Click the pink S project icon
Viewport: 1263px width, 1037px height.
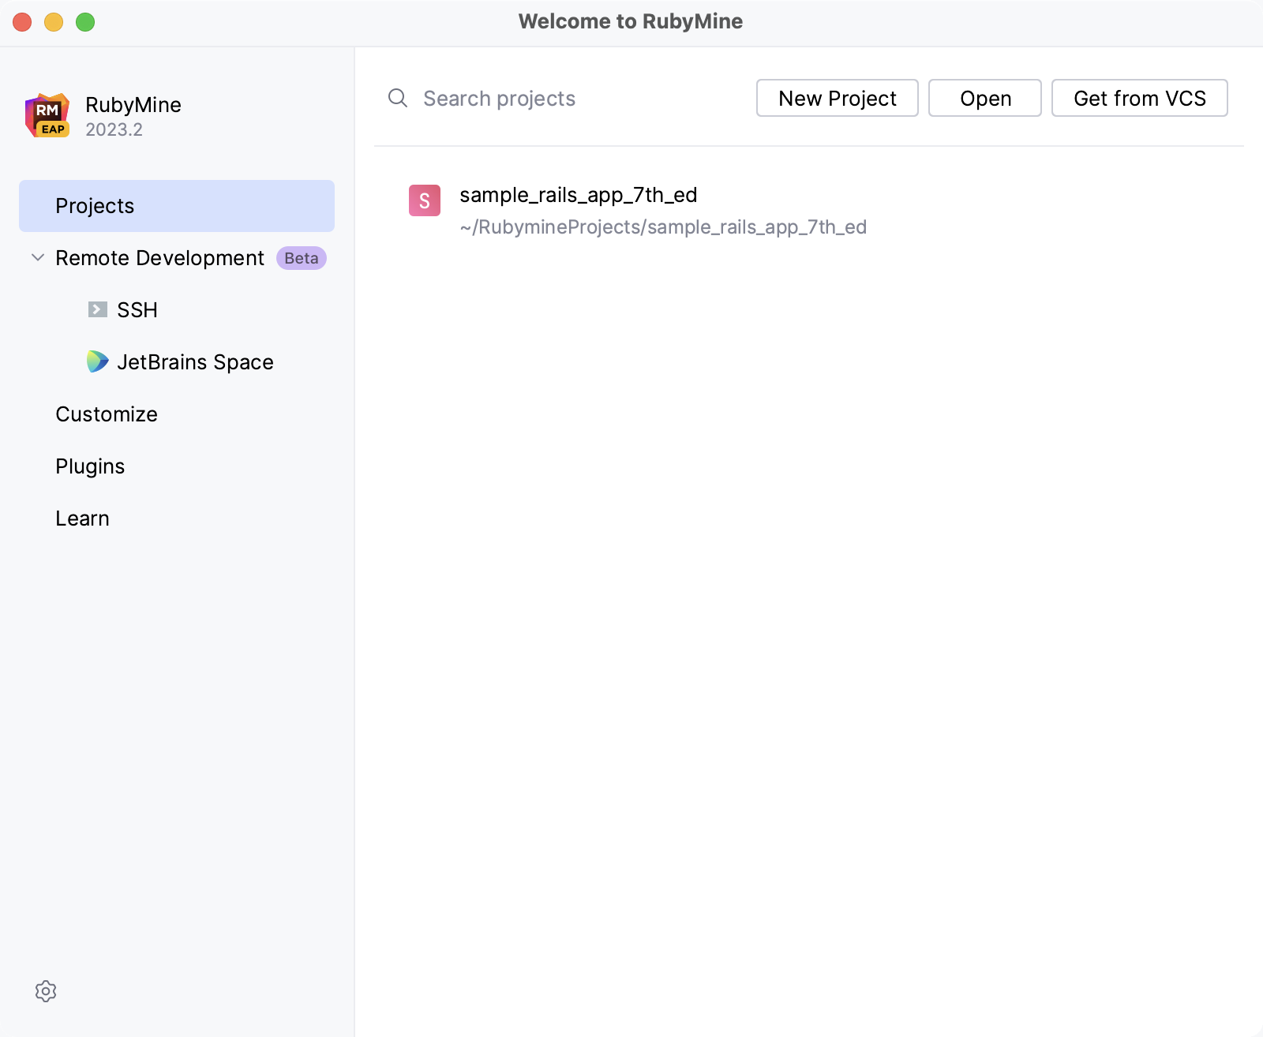click(425, 200)
